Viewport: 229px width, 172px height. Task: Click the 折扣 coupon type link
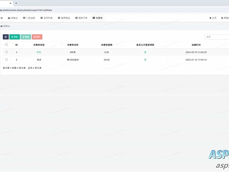[x=39, y=52]
